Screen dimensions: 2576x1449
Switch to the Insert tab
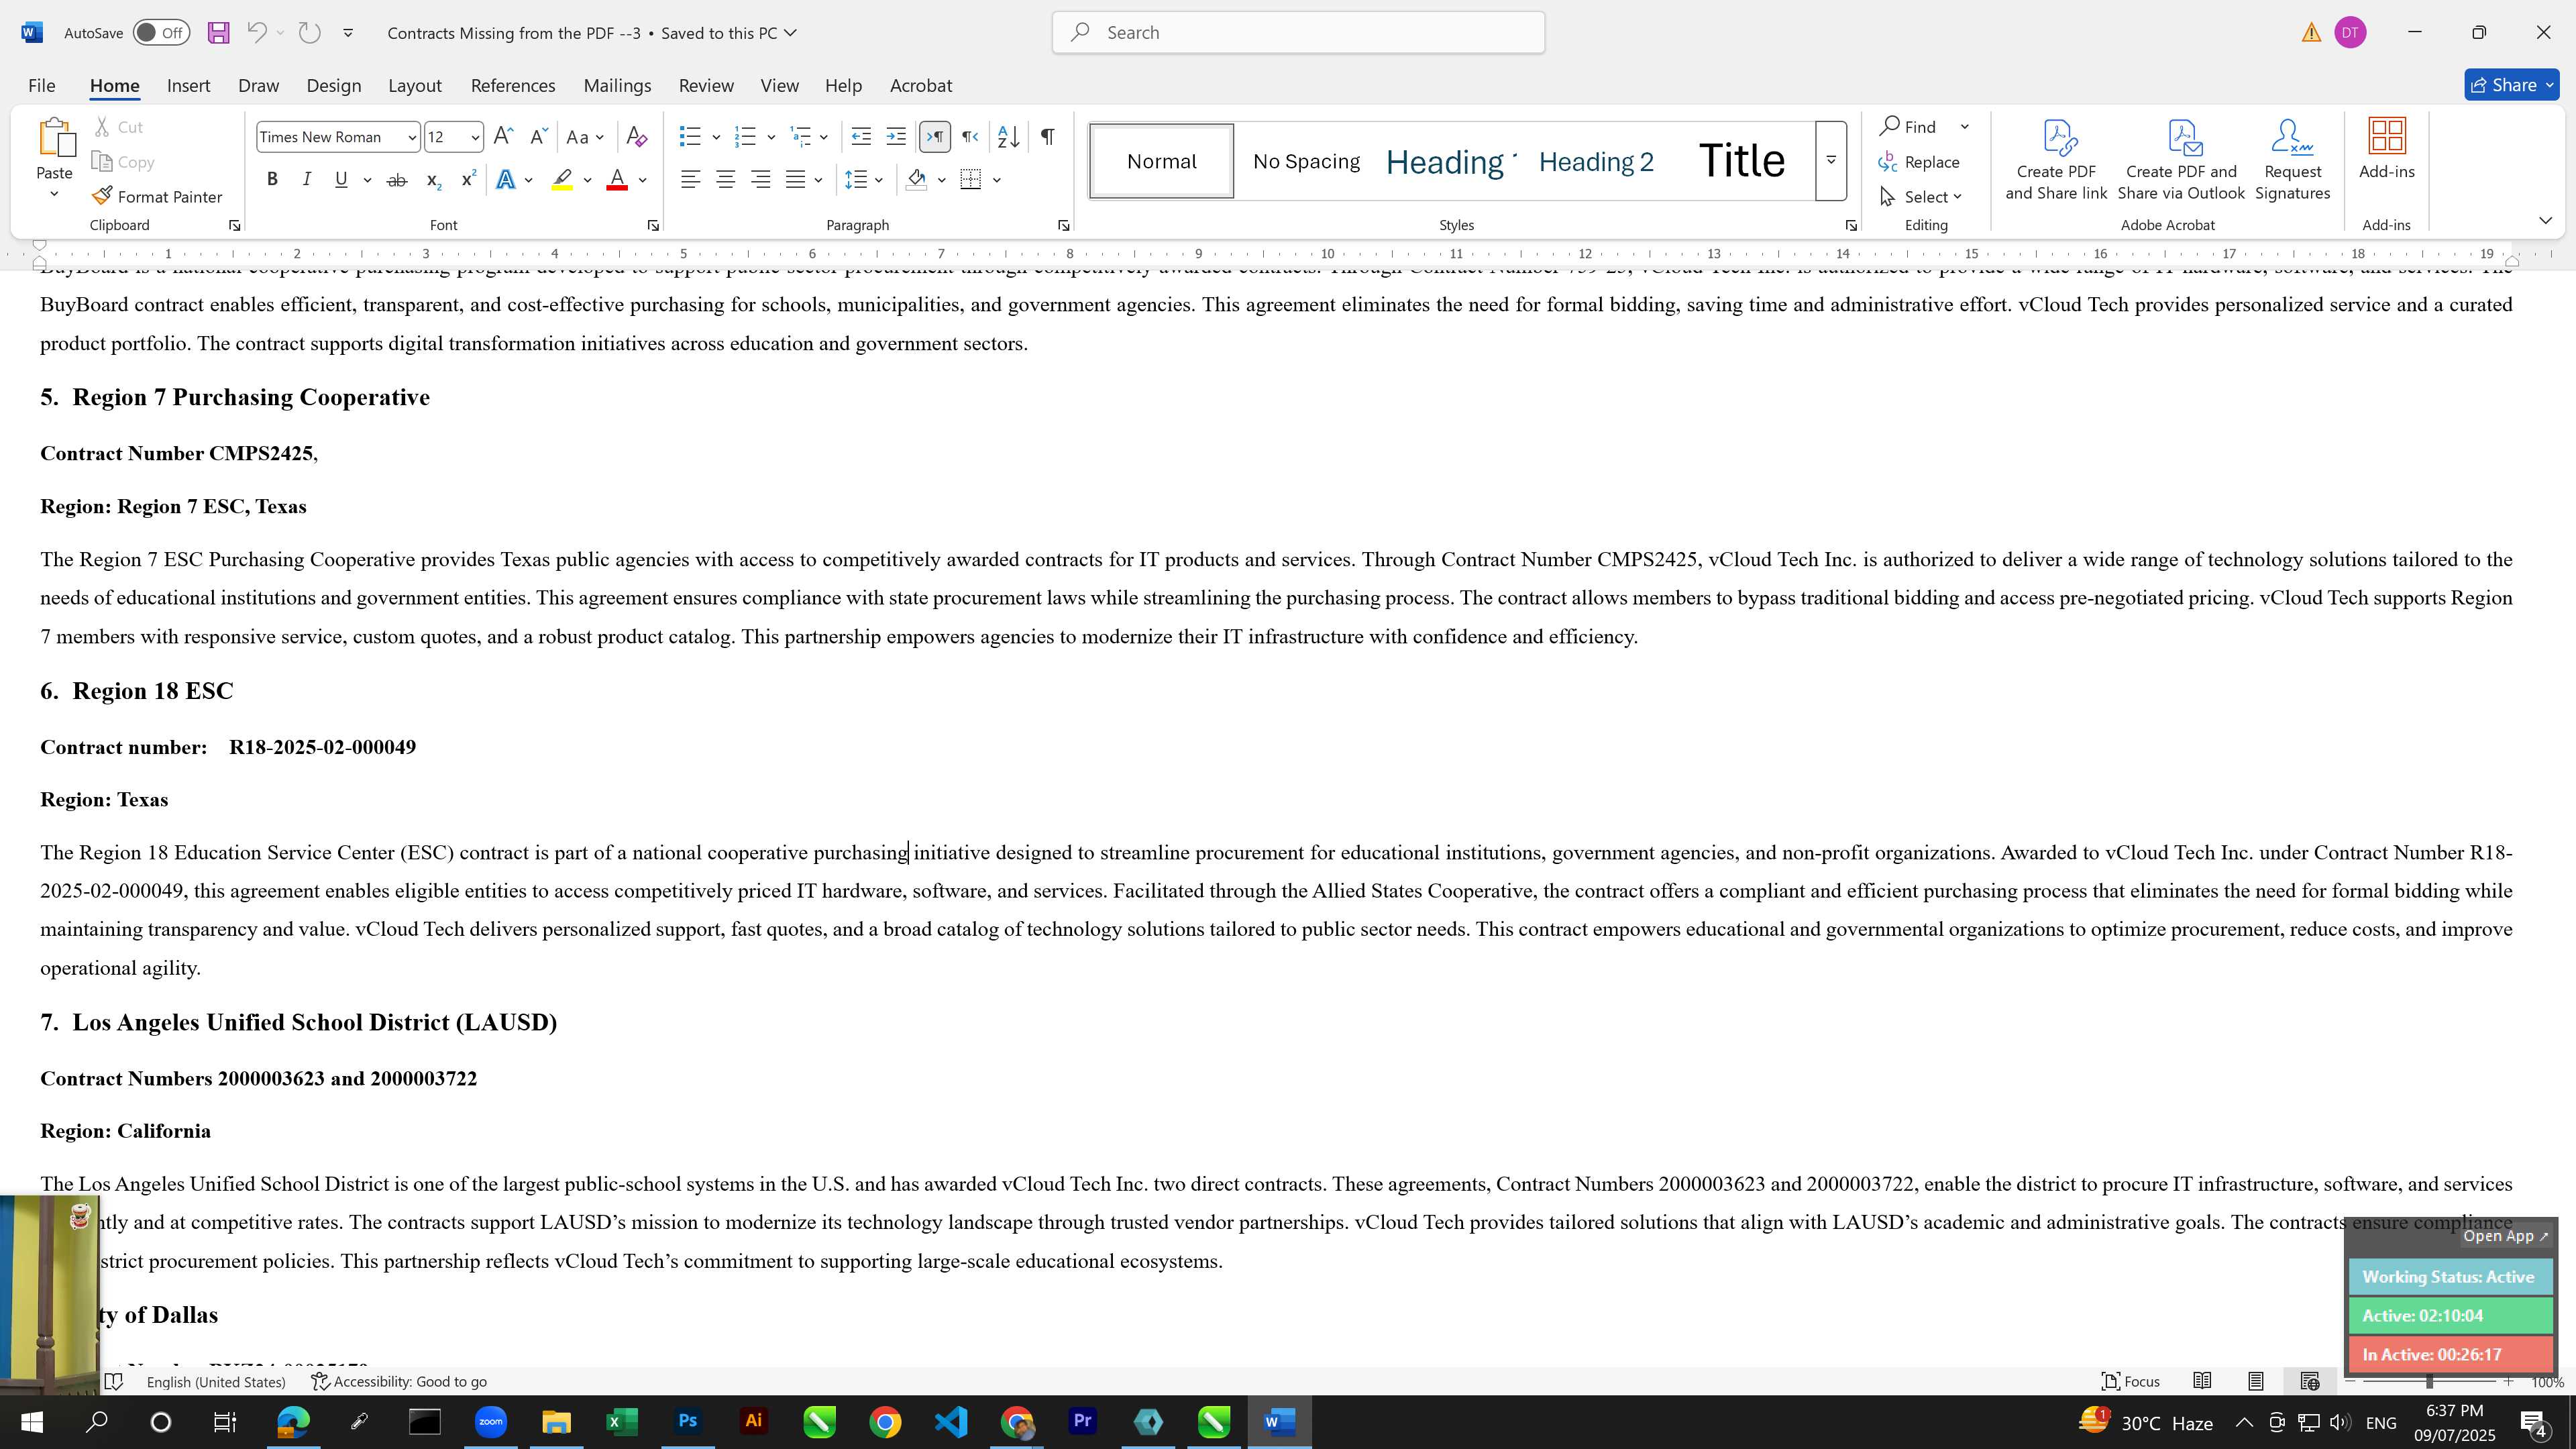(188, 86)
